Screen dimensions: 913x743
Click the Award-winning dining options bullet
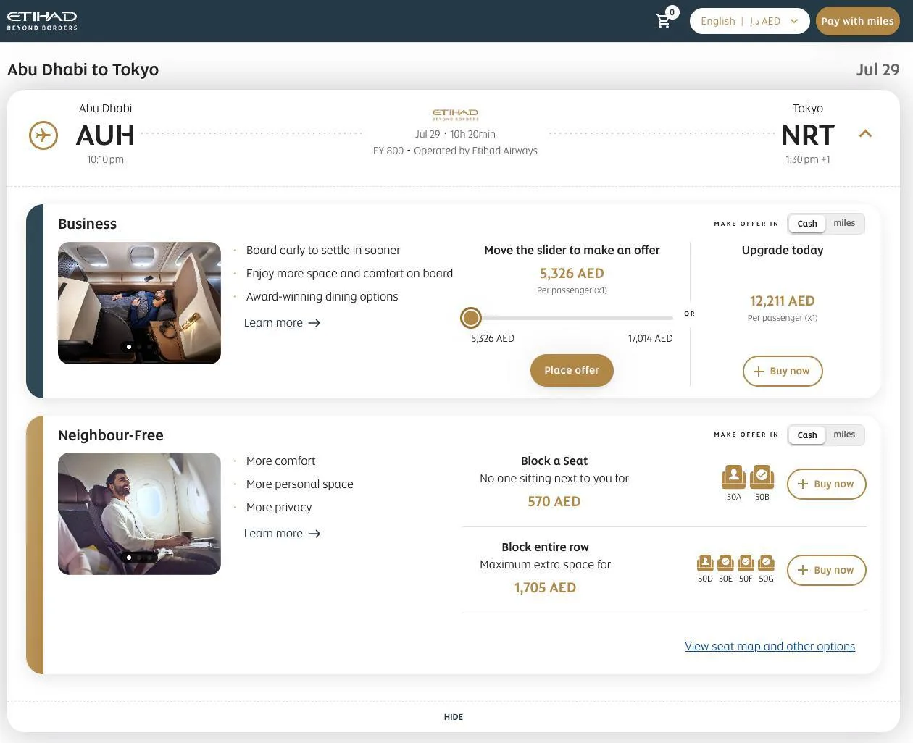(x=322, y=296)
